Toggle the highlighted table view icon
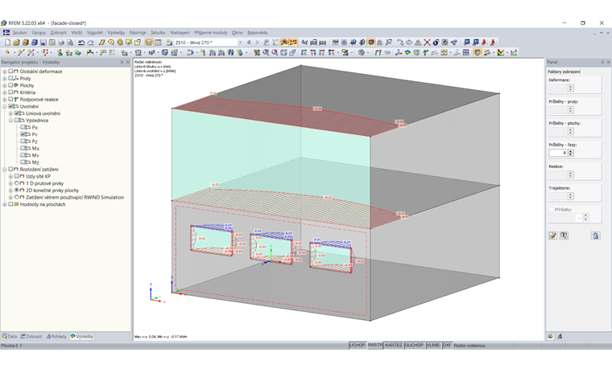 tap(149, 43)
